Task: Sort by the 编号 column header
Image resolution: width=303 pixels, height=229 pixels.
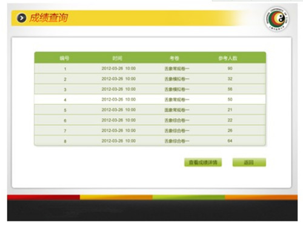Action: point(65,58)
